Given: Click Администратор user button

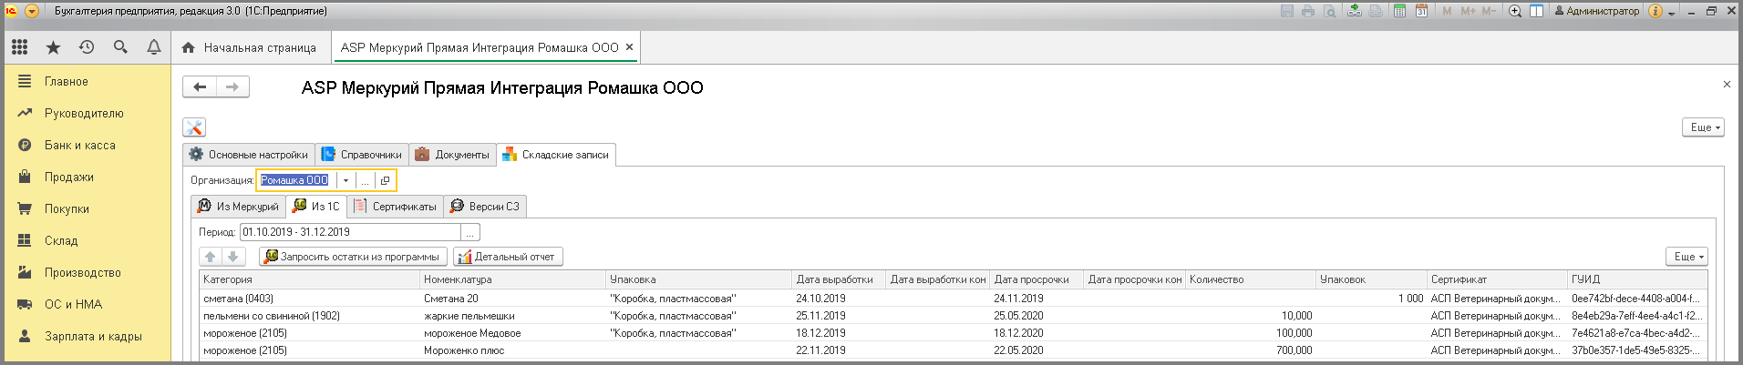Looking at the screenshot, I should pyautogui.click(x=1596, y=11).
